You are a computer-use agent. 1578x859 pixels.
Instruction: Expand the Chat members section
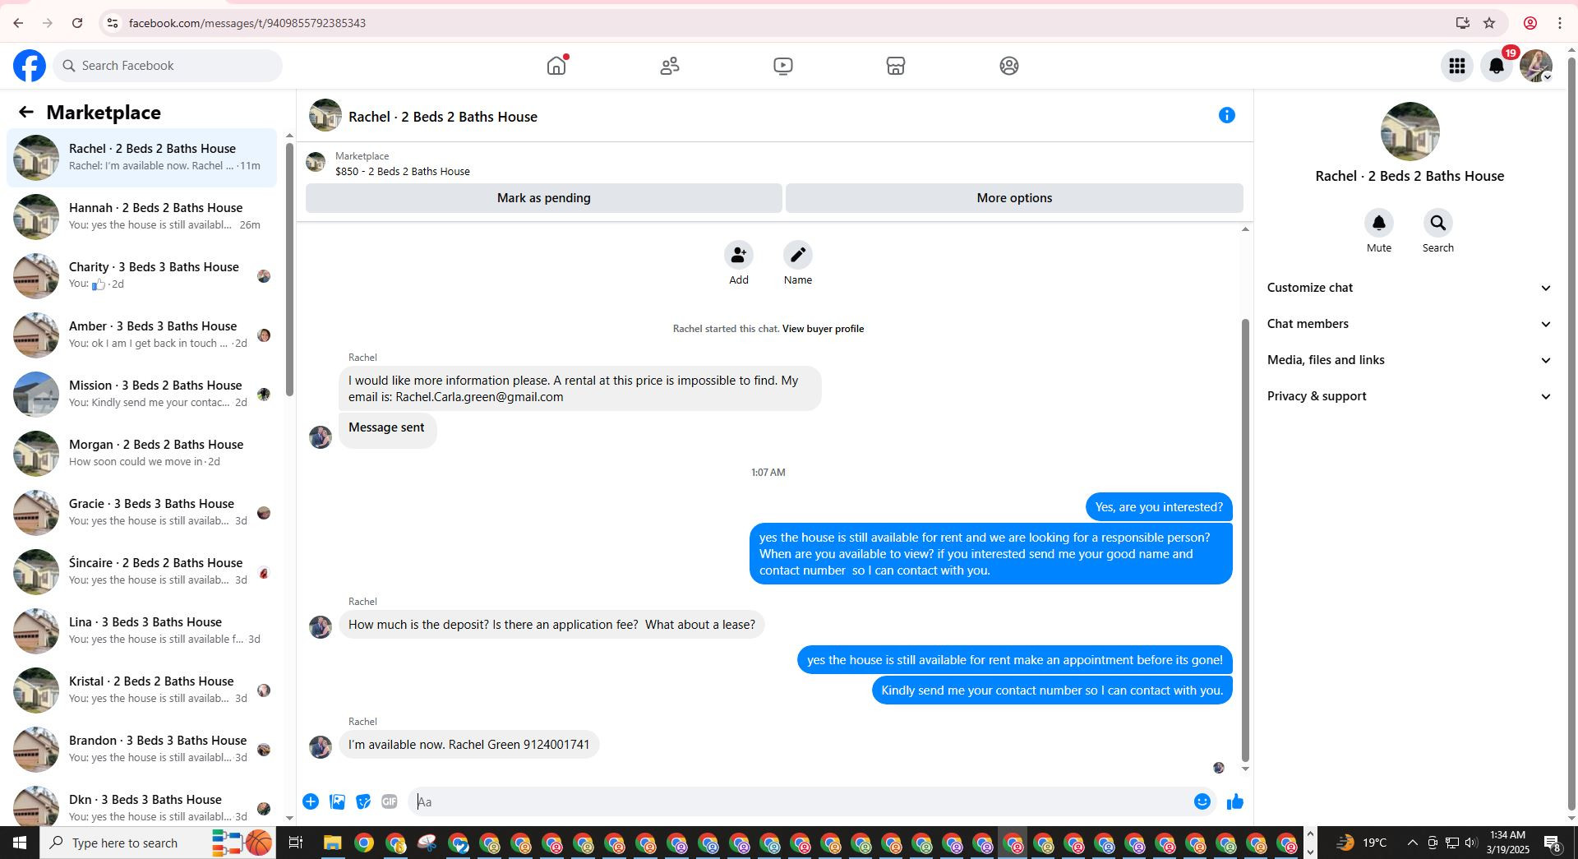(x=1410, y=324)
